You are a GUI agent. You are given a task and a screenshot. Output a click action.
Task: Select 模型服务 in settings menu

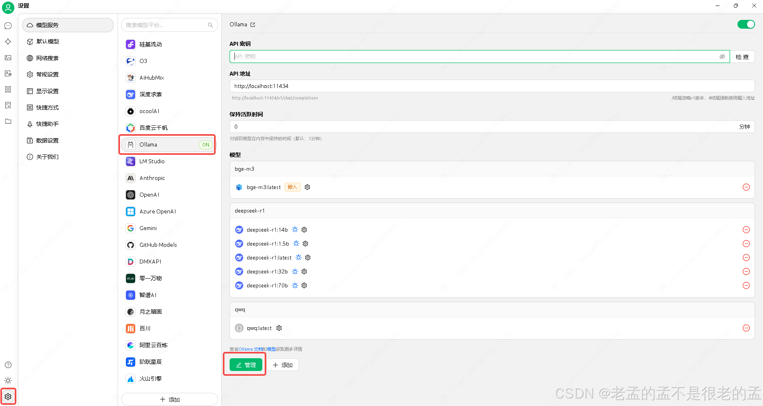68,25
